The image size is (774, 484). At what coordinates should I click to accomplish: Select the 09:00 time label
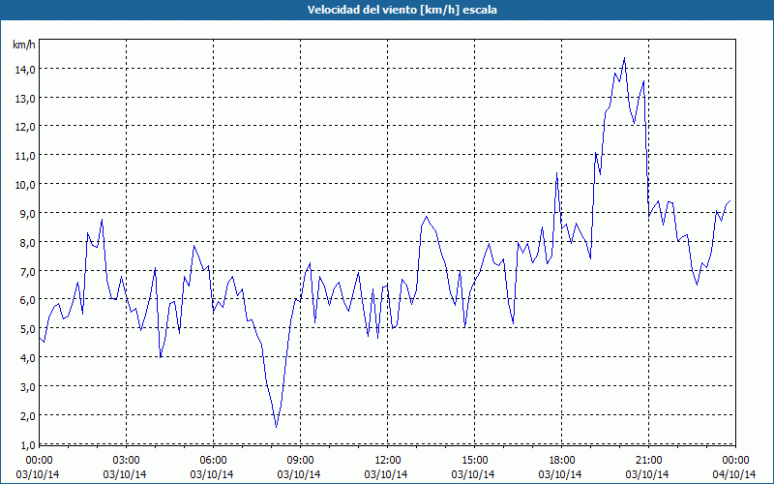(x=300, y=461)
